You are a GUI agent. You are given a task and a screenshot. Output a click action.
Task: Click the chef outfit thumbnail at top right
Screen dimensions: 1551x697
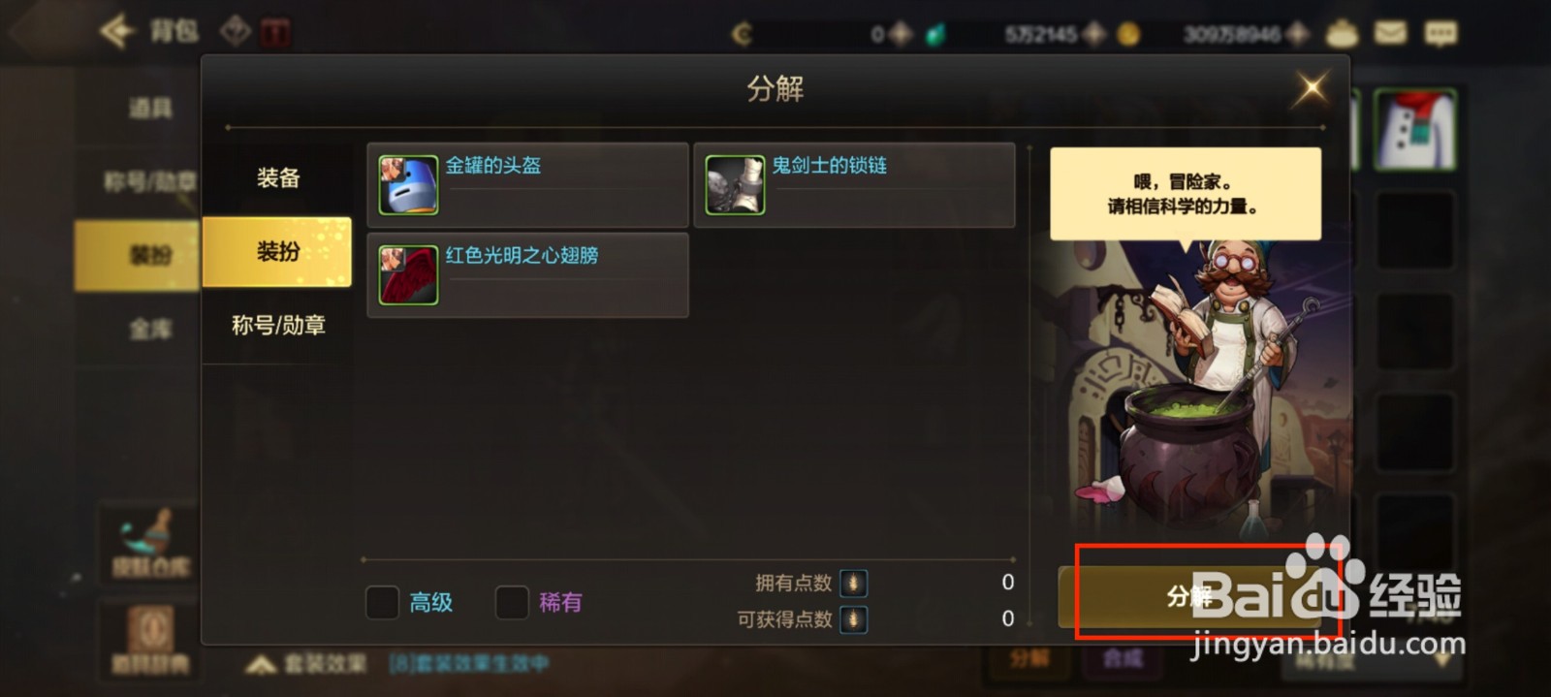(1416, 129)
